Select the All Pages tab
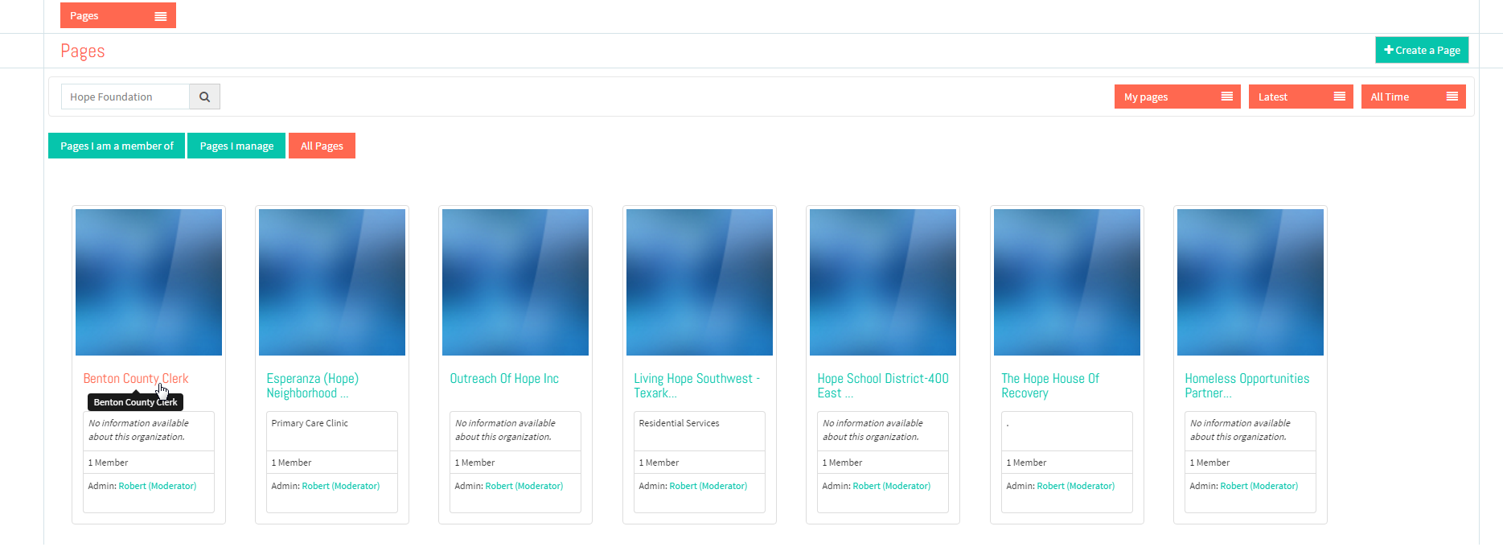Image resolution: width=1503 pixels, height=547 pixels. click(322, 146)
